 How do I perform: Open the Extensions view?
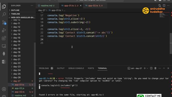tap(4, 38)
